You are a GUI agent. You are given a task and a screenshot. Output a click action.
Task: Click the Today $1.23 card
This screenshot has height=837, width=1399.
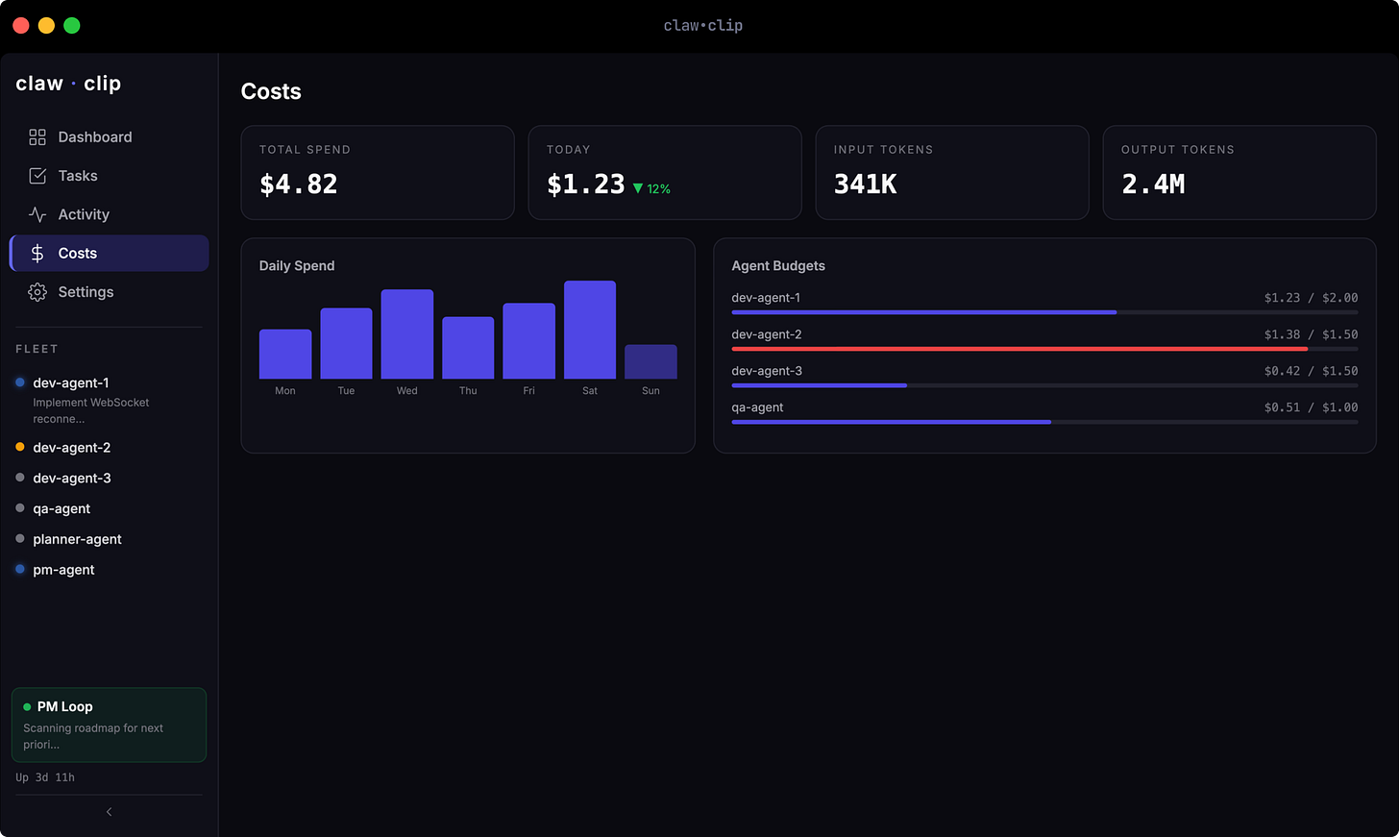pyautogui.click(x=665, y=173)
